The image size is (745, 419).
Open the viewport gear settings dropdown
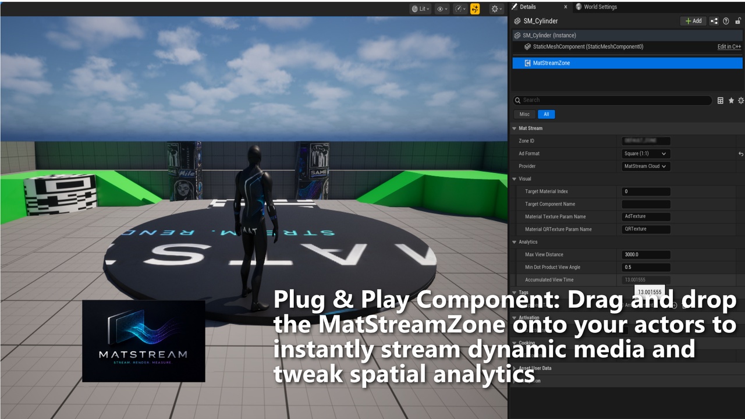[496, 9]
